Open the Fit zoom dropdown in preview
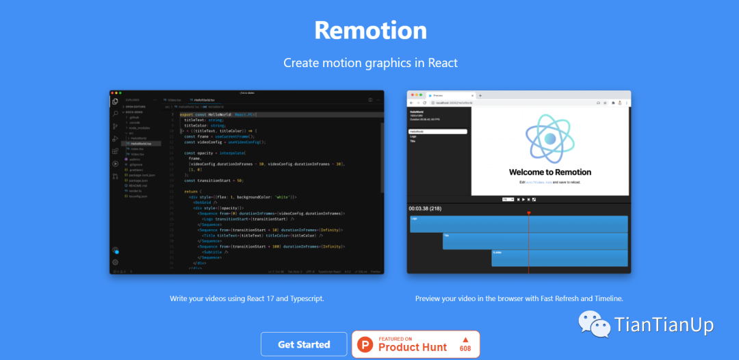 [x=508, y=199]
